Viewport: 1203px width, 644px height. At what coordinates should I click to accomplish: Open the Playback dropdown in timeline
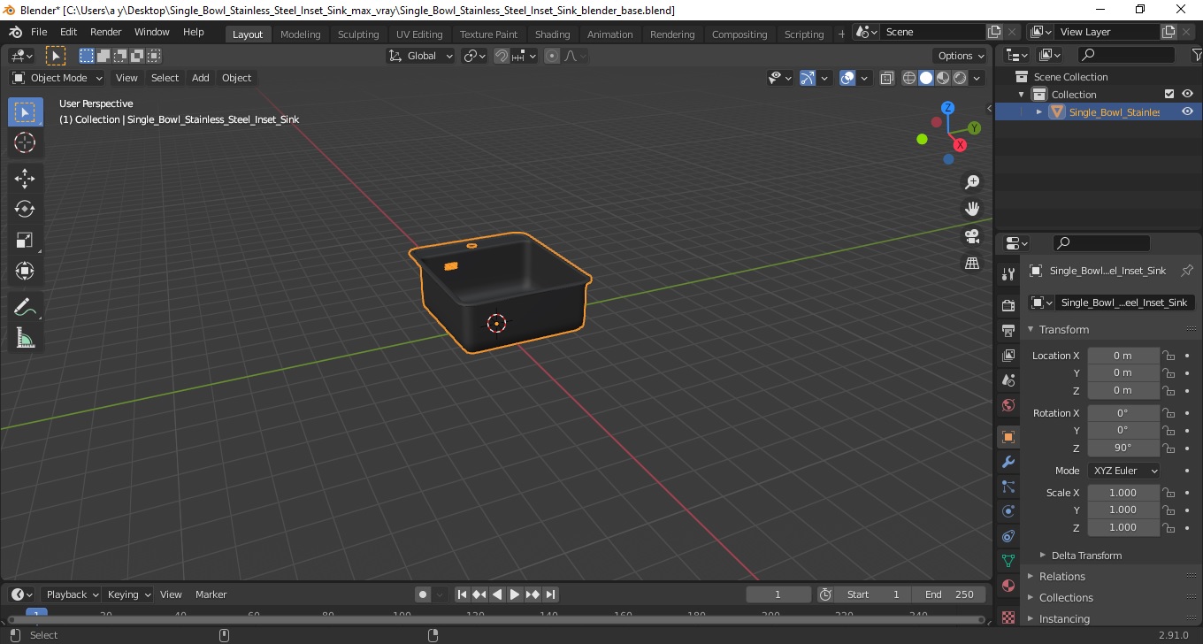click(71, 594)
